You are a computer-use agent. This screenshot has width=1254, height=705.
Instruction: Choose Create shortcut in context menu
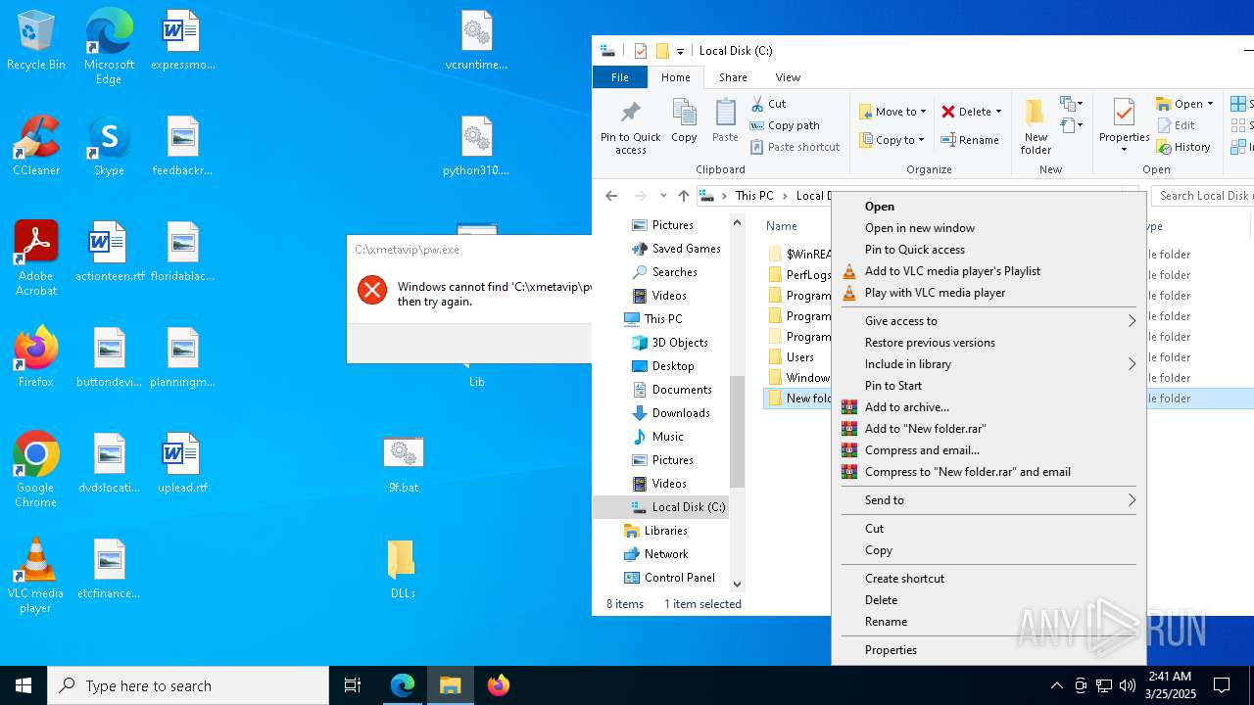pos(989,579)
